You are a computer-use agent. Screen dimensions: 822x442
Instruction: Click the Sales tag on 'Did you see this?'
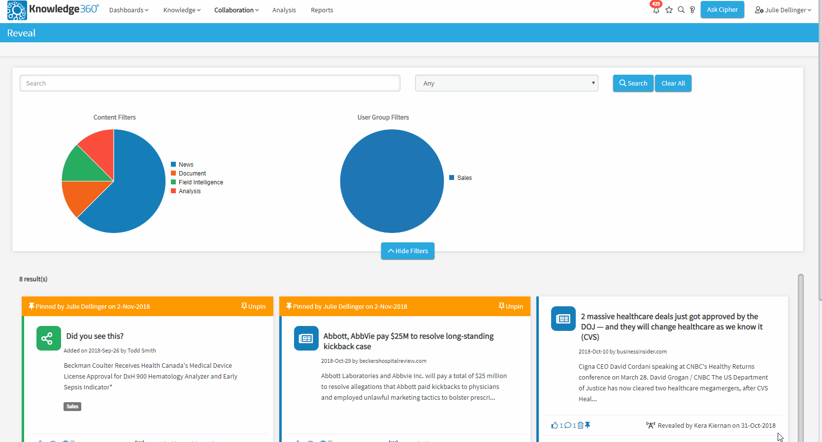pos(72,407)
